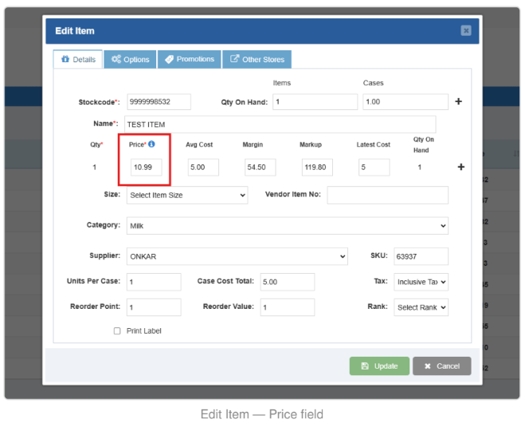Click the Print Label text

(x=143, y=331)
